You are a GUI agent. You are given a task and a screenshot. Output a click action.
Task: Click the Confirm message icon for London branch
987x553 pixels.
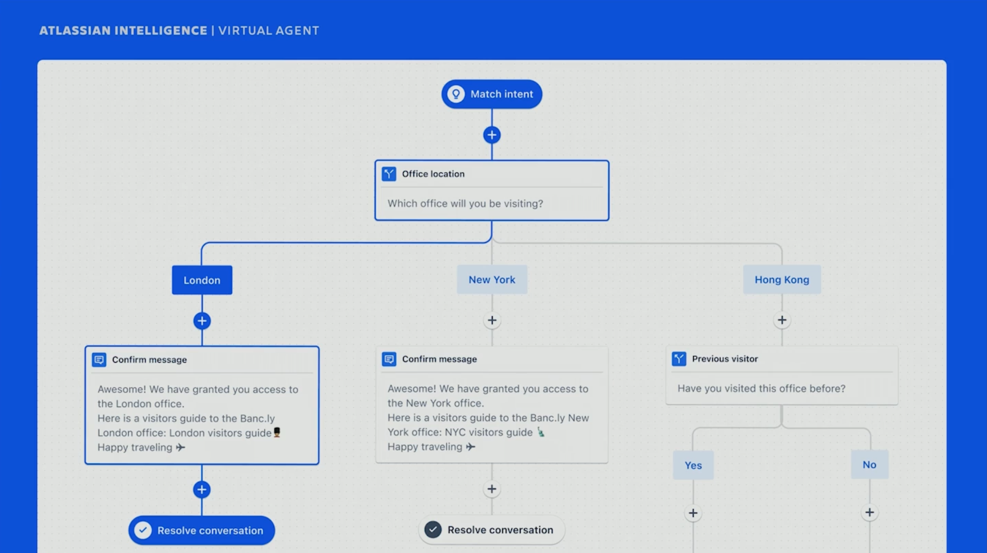(99, 359)
